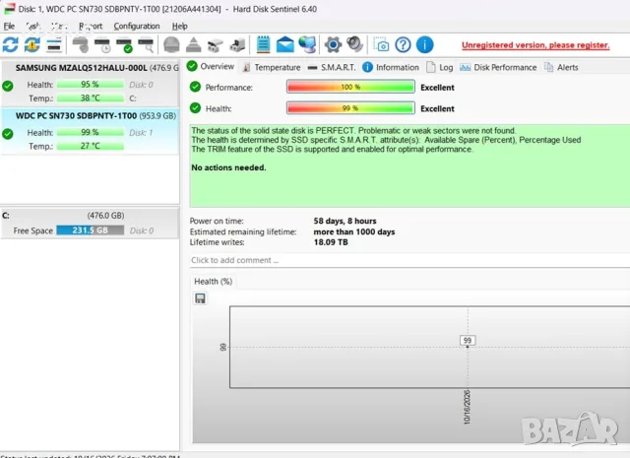Open the Log tab
Screen dimensions: 630x458
click(x=440, y=67)
